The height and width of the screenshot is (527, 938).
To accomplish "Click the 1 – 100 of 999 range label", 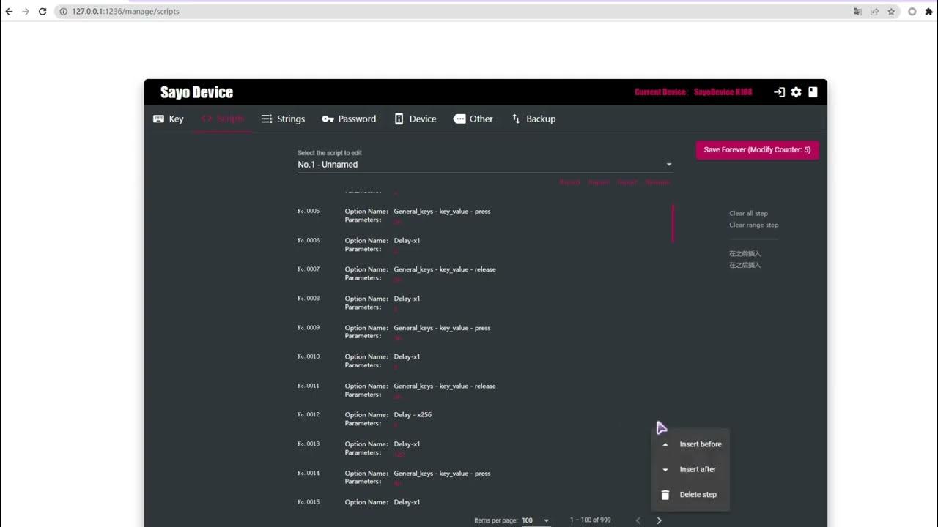I will point(590,520).
